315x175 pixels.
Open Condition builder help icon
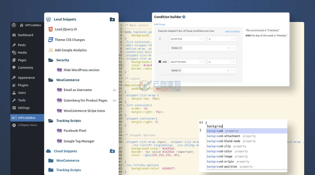(x=184, y=17)
